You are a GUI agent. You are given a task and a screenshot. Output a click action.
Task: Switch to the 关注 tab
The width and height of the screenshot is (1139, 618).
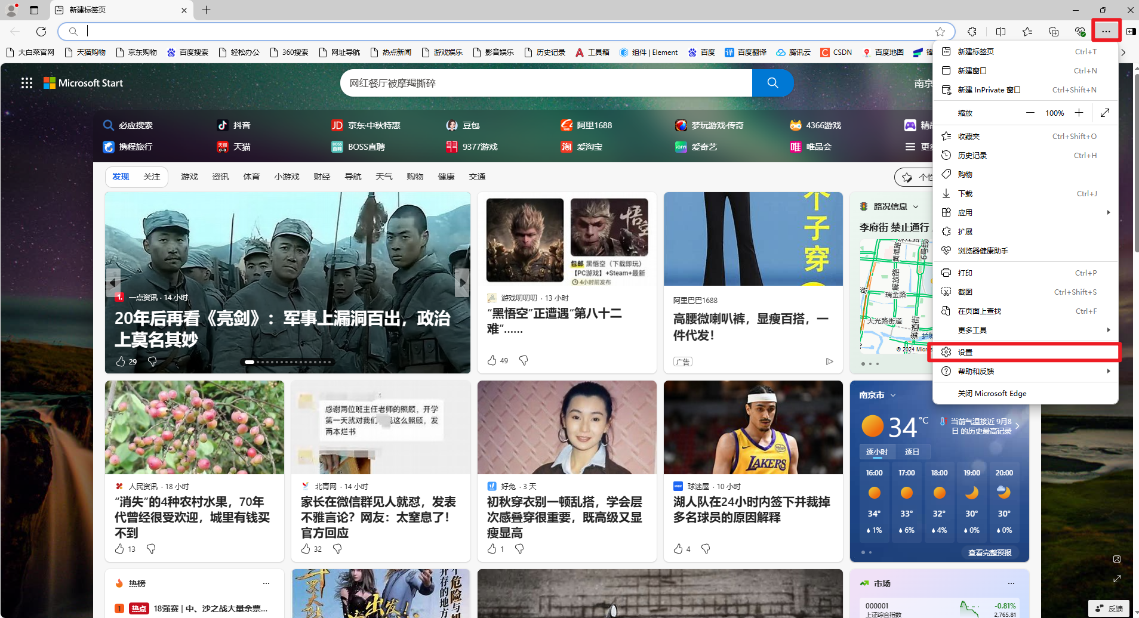[x=152, y=177]
